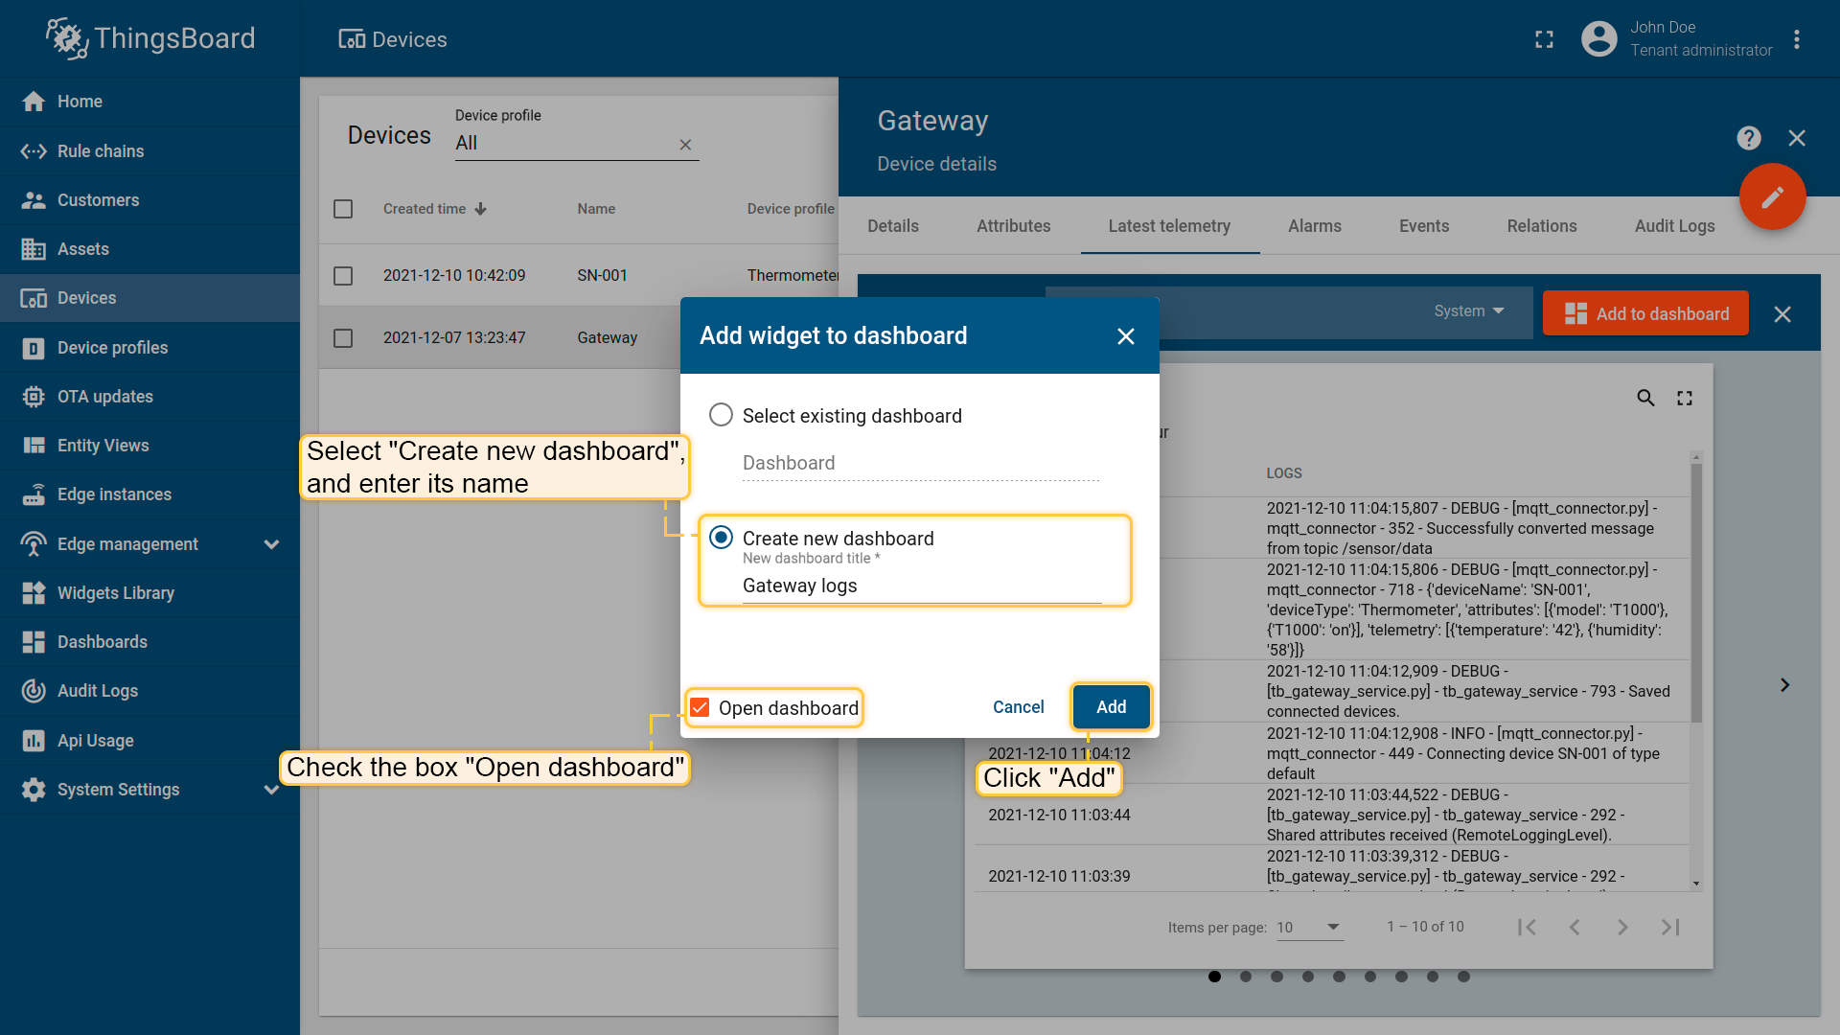
Task: Open OTA updates in the sidebar
Action: click(149, 397)
